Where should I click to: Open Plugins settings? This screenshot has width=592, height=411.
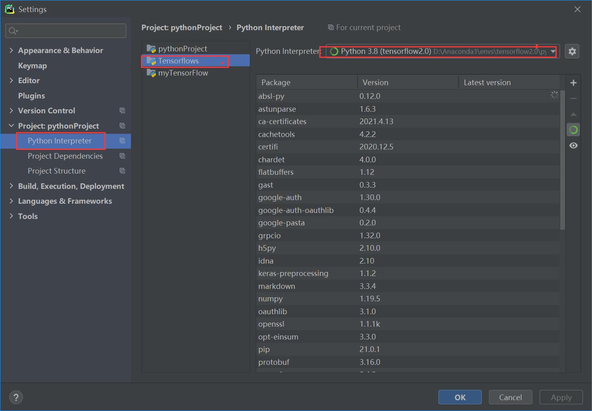(31, 96)
